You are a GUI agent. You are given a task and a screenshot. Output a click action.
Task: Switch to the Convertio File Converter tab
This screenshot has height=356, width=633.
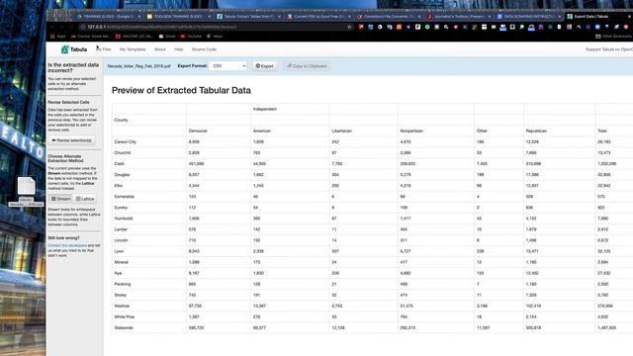(x=388, y=17)
